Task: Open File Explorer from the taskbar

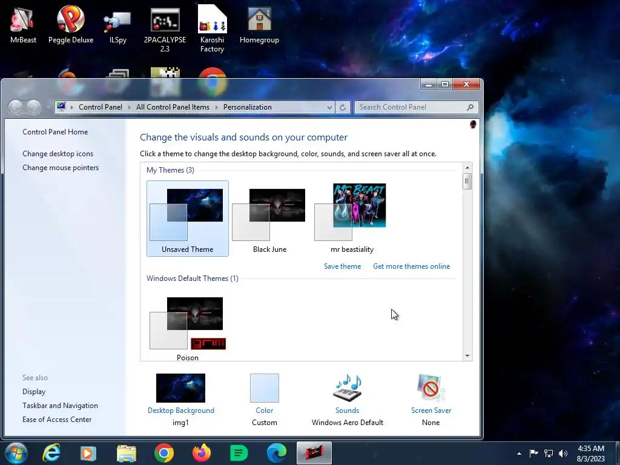Action: click(x=126, y=453)
